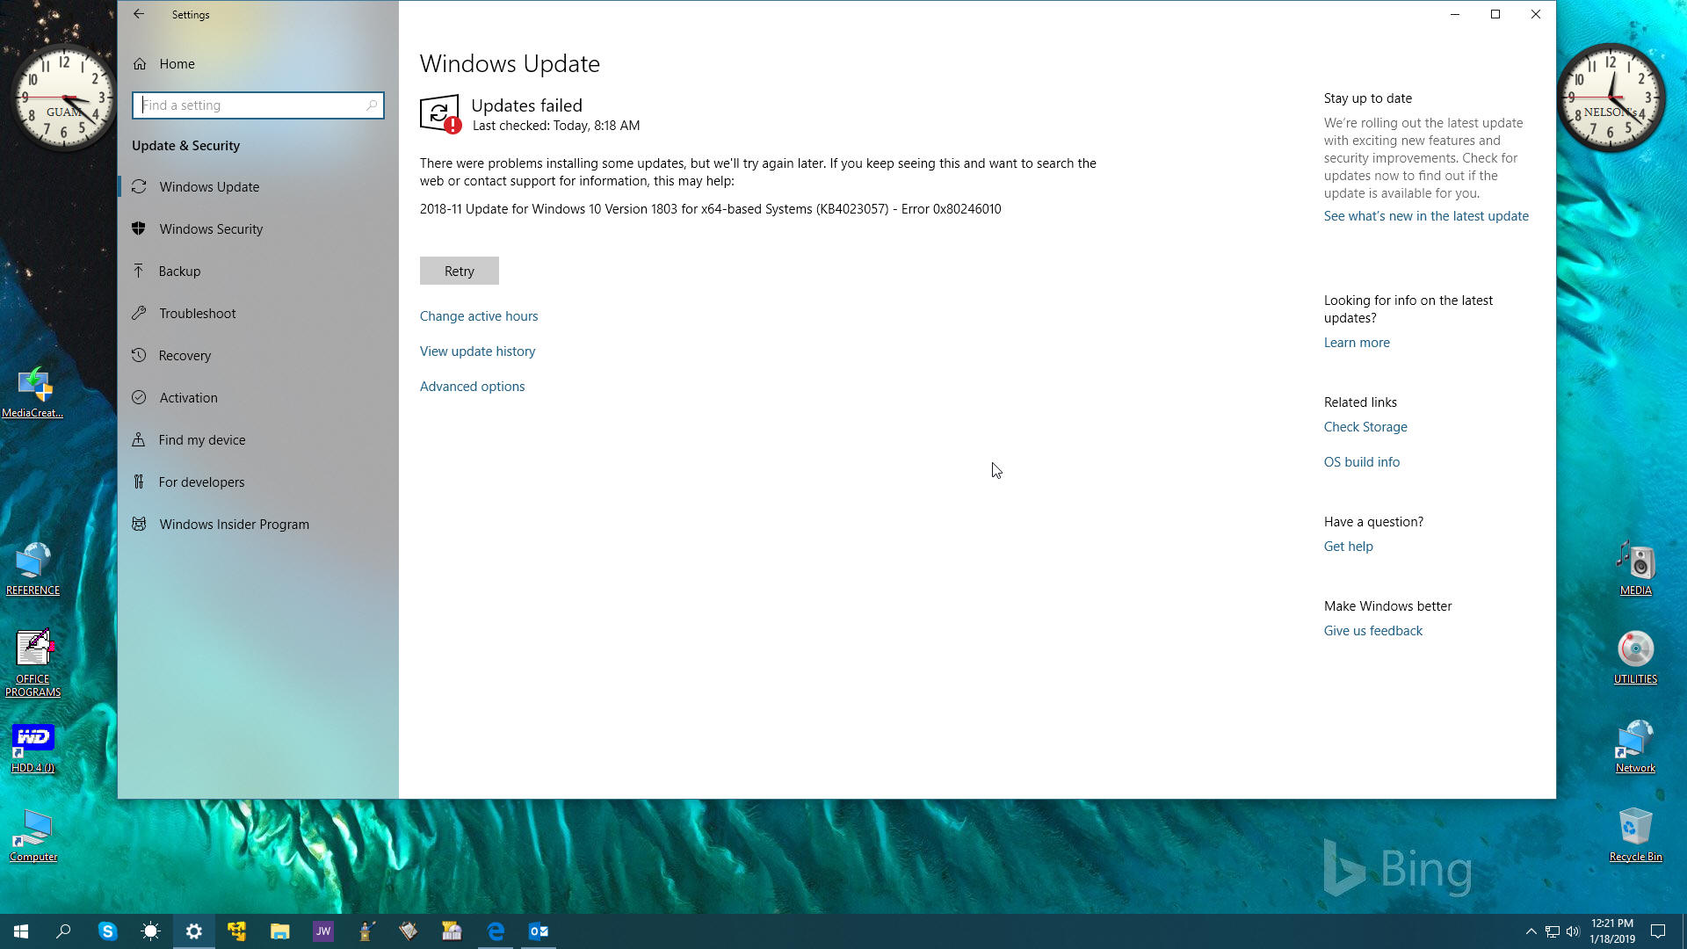Open the OS build info link
The height and width of the screenshot is (949, 1687).
[1362, 462]
